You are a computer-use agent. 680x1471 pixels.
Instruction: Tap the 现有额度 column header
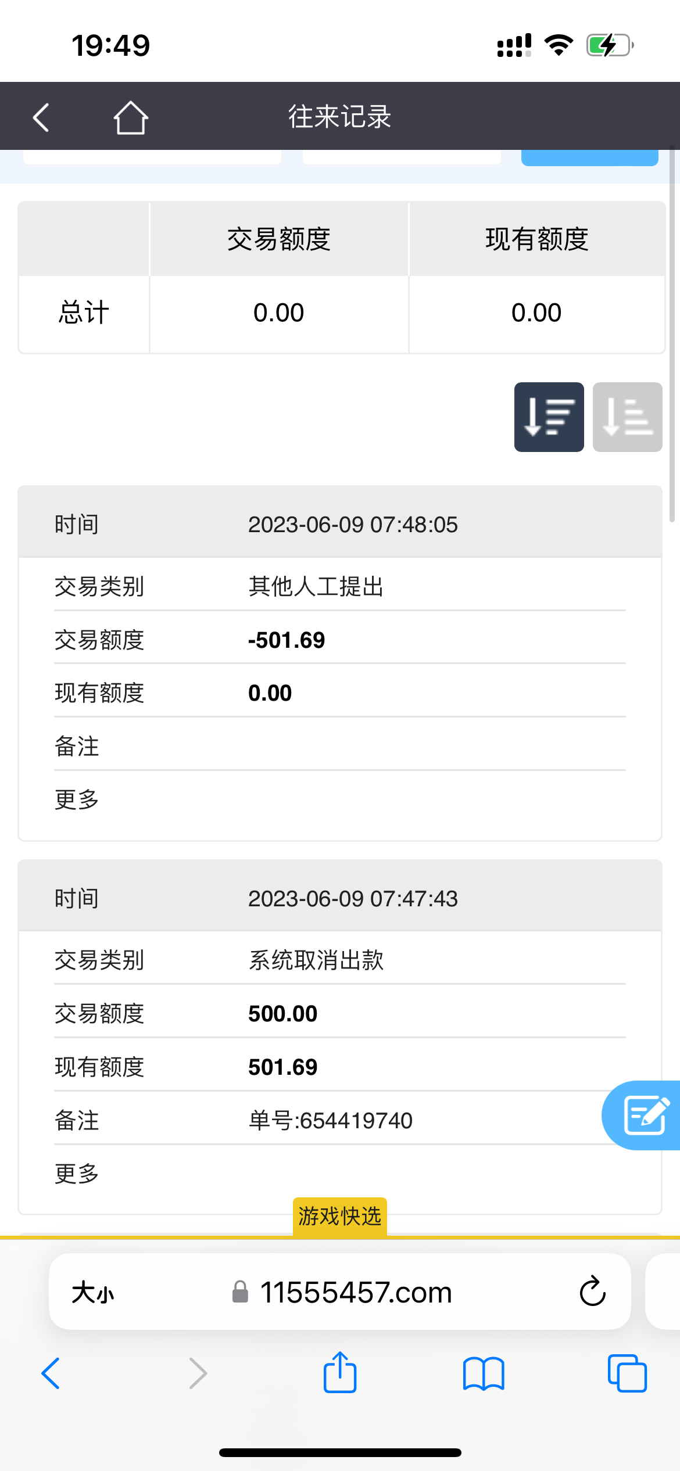tap(537, 239)
